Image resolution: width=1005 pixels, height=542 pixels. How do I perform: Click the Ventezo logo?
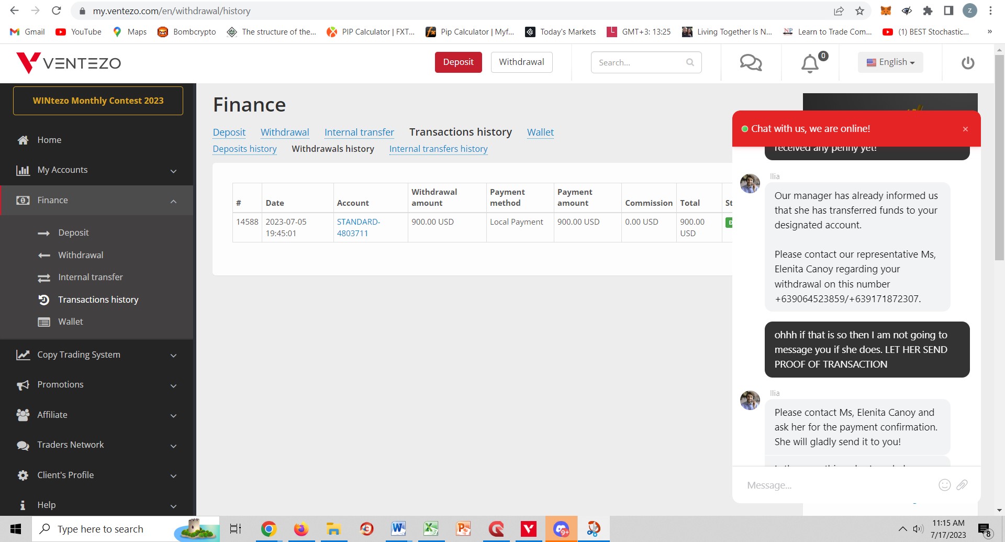pyautogui.click(x=69, y=63)
